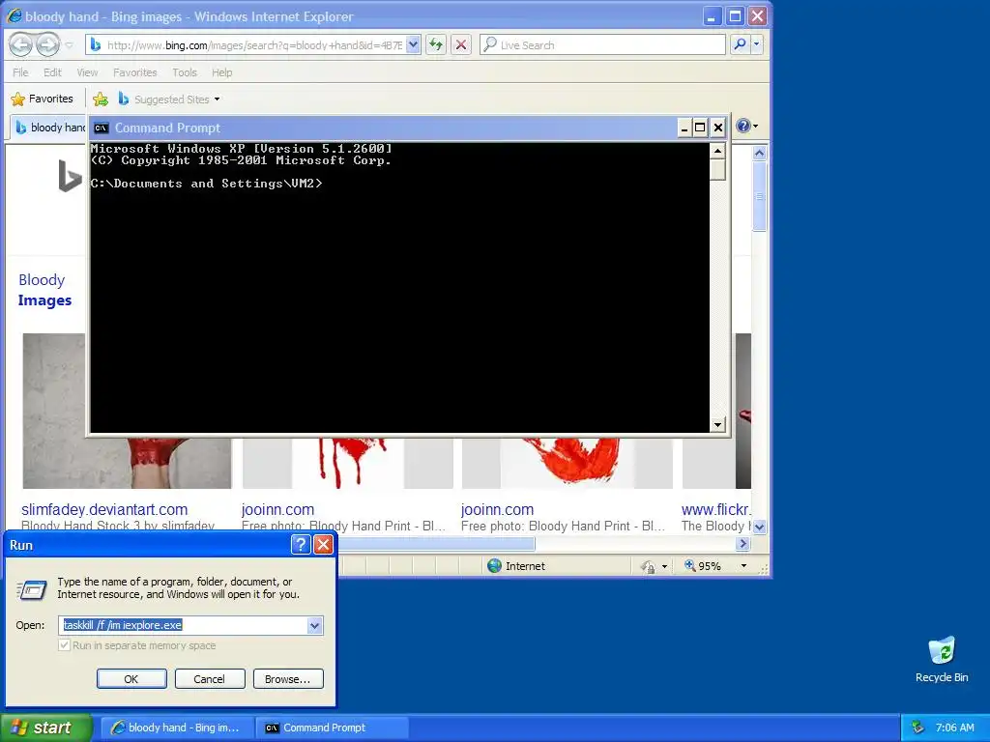Viewport: 990px width, 742px height.
Task: Expand the Run dialog Open dropdown
Action: click(314, 625)
